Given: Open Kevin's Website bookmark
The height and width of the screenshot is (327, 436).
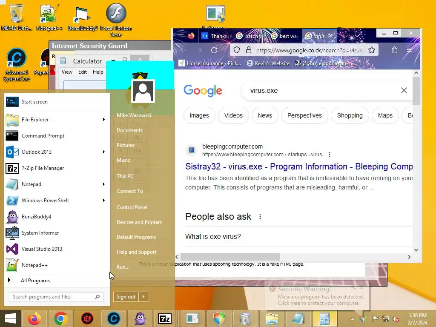Looking at the screenshot, I should (x=268, y=63).
